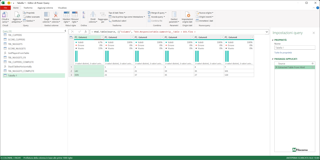Collapse the PASSAGGI APPLICATI section
Screen dimensions: 320x160
click(273, 59)
